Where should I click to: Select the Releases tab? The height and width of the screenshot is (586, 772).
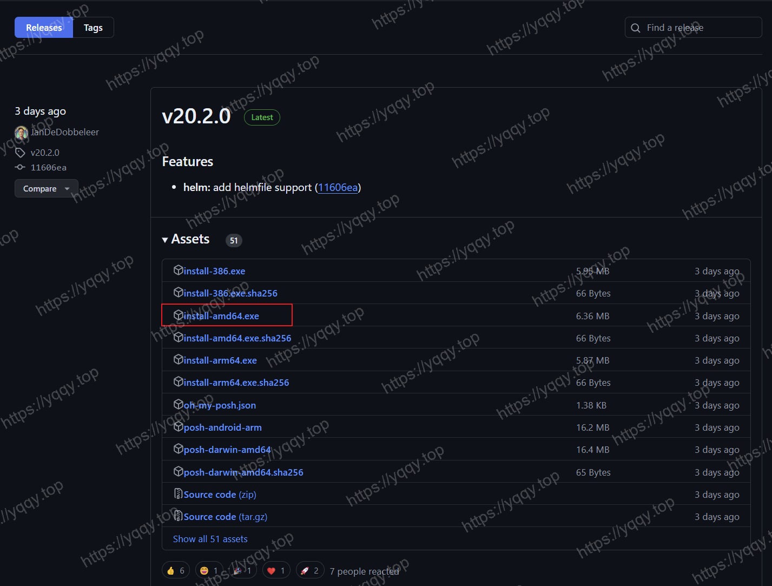click(44, 28)
